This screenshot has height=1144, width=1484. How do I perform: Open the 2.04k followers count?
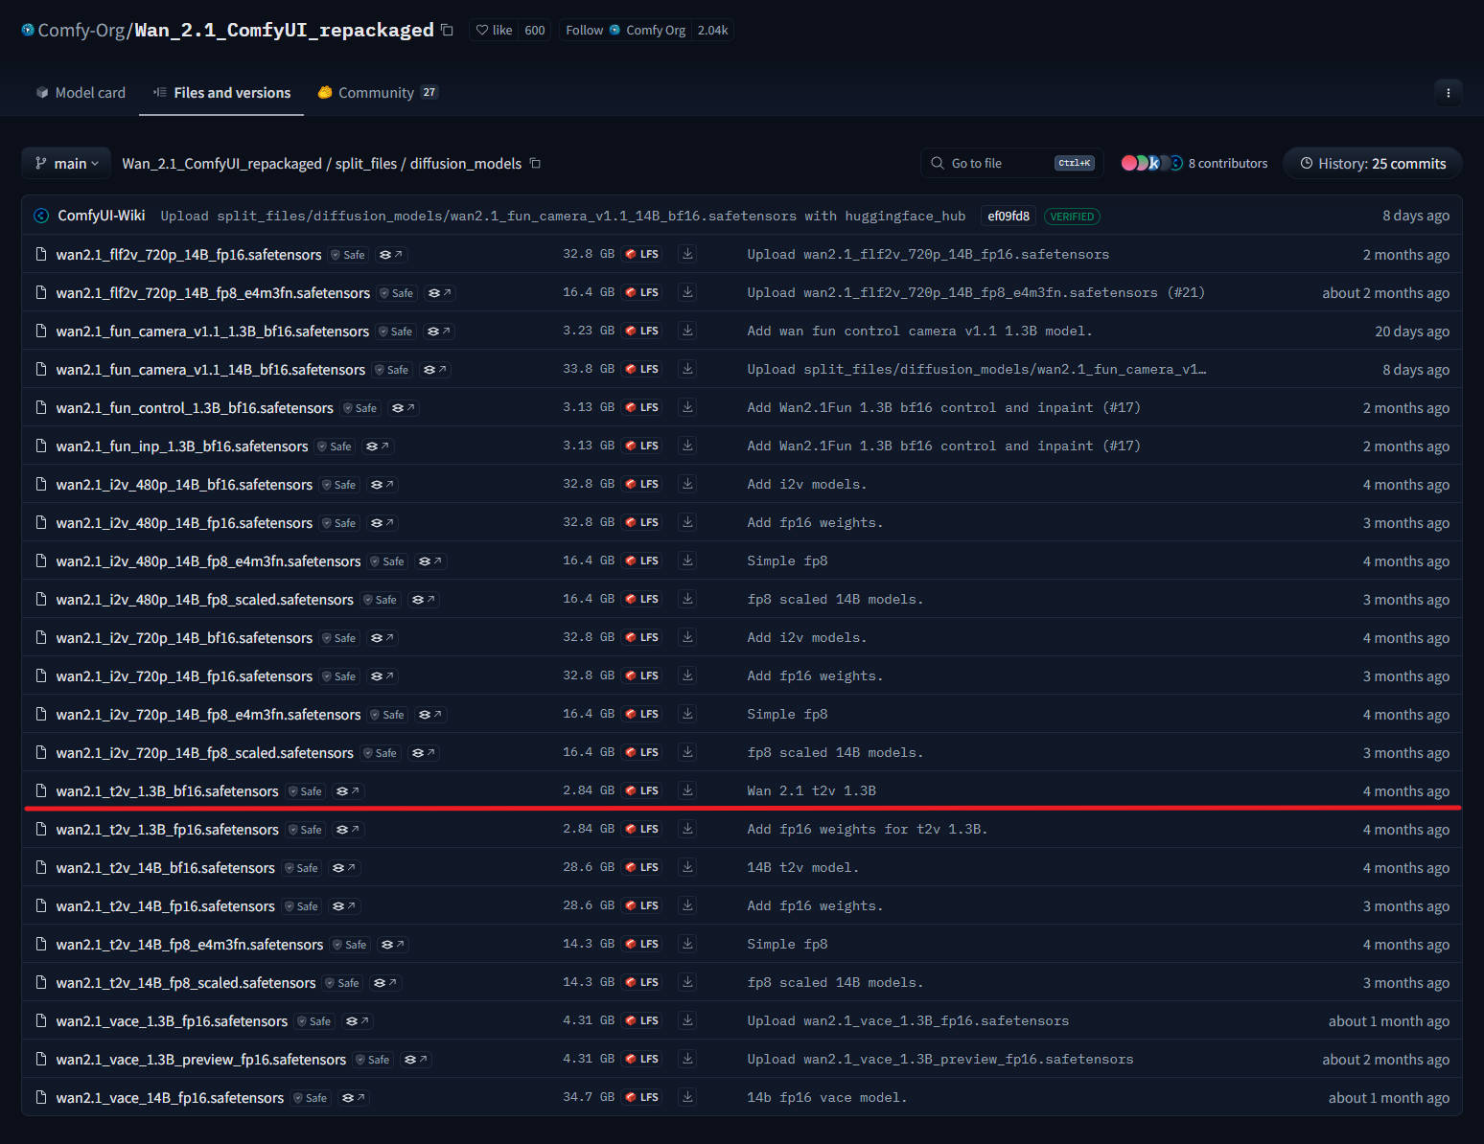click(x=712, y=30)
